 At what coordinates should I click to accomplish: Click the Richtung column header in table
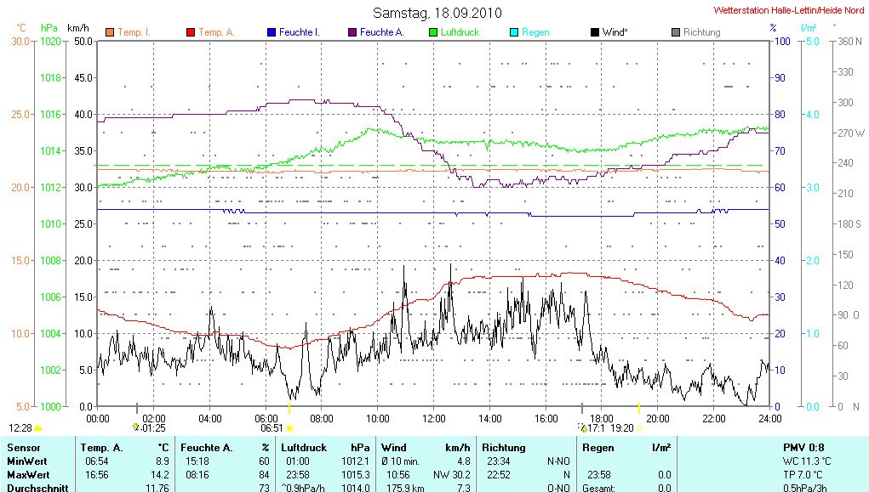[506, 447]
